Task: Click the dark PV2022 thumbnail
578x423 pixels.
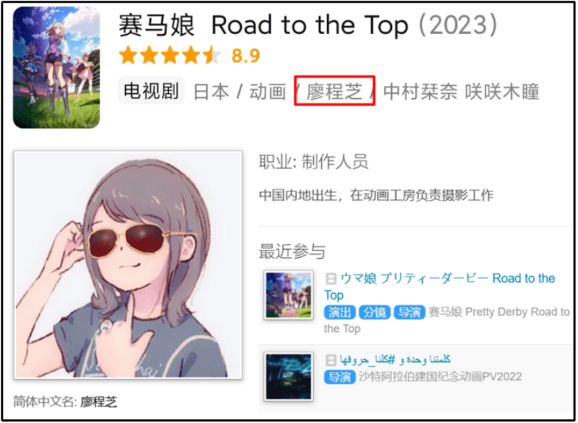Action: click(x=288, y=376)
